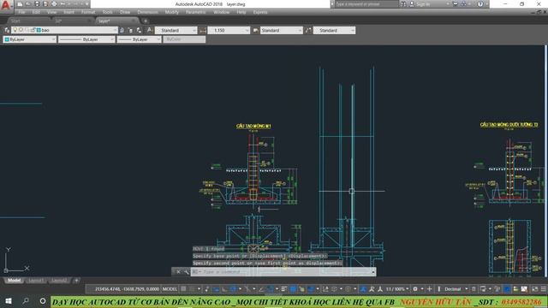Click the command line customize wrench icon

click(186, 272)
